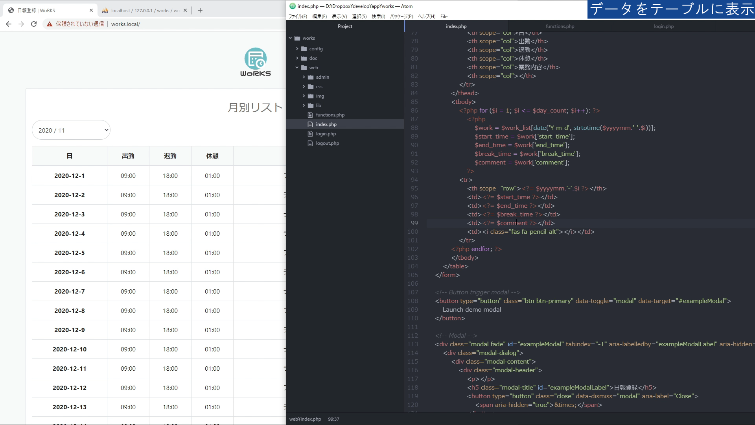The height and width of the screenshot is (425, 755).
Task: Select the Project panel header
Action: [345, 26]
